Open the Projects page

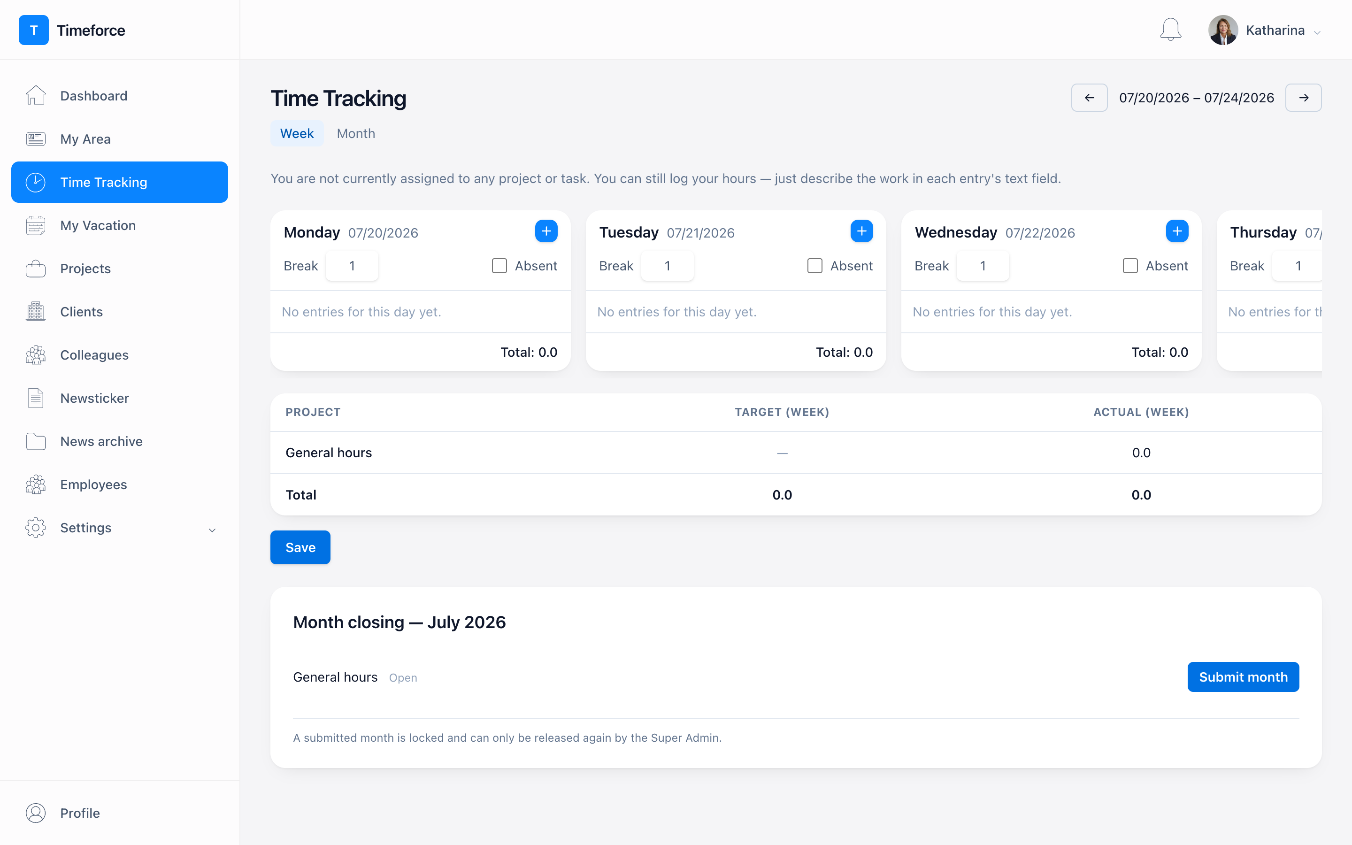coord(120,269)
